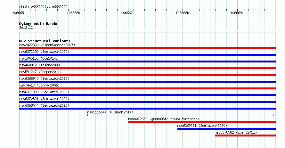Select the red bar under esv2422330
The height and width of the screenshot is (148, 285).
[147, 48]
